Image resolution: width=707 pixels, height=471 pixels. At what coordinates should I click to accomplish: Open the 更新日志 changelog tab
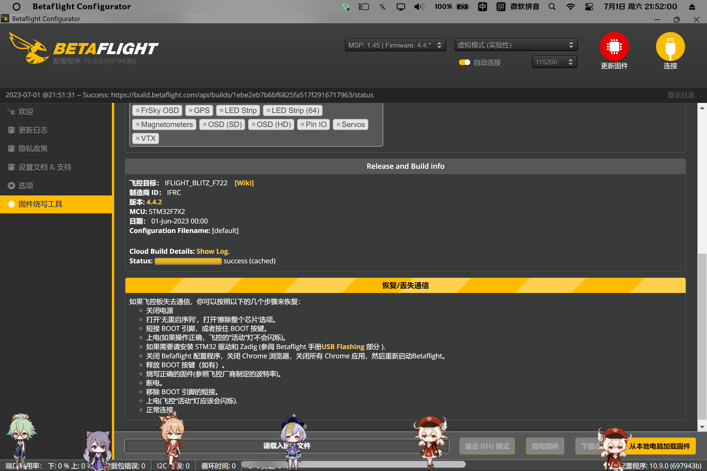pos(56,130)
